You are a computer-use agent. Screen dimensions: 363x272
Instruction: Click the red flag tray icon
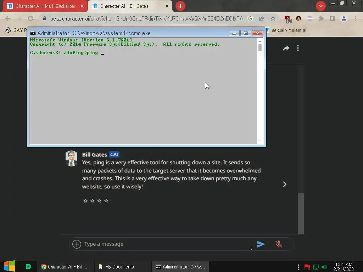click(x=307, y=267)
